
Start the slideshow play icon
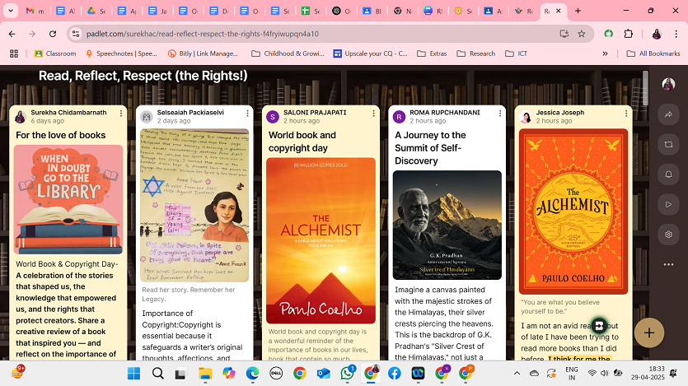coord(667,204)
